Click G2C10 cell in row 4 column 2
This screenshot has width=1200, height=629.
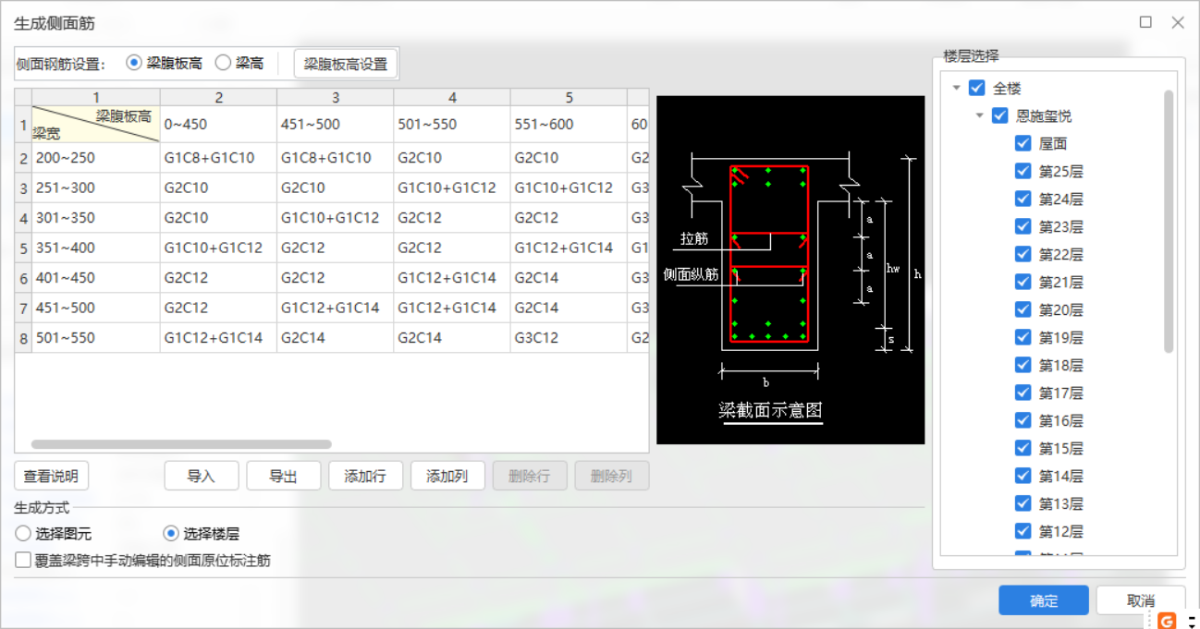(x=218, y=218)
